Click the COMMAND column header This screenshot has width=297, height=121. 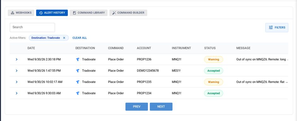(x=116, y=48)
